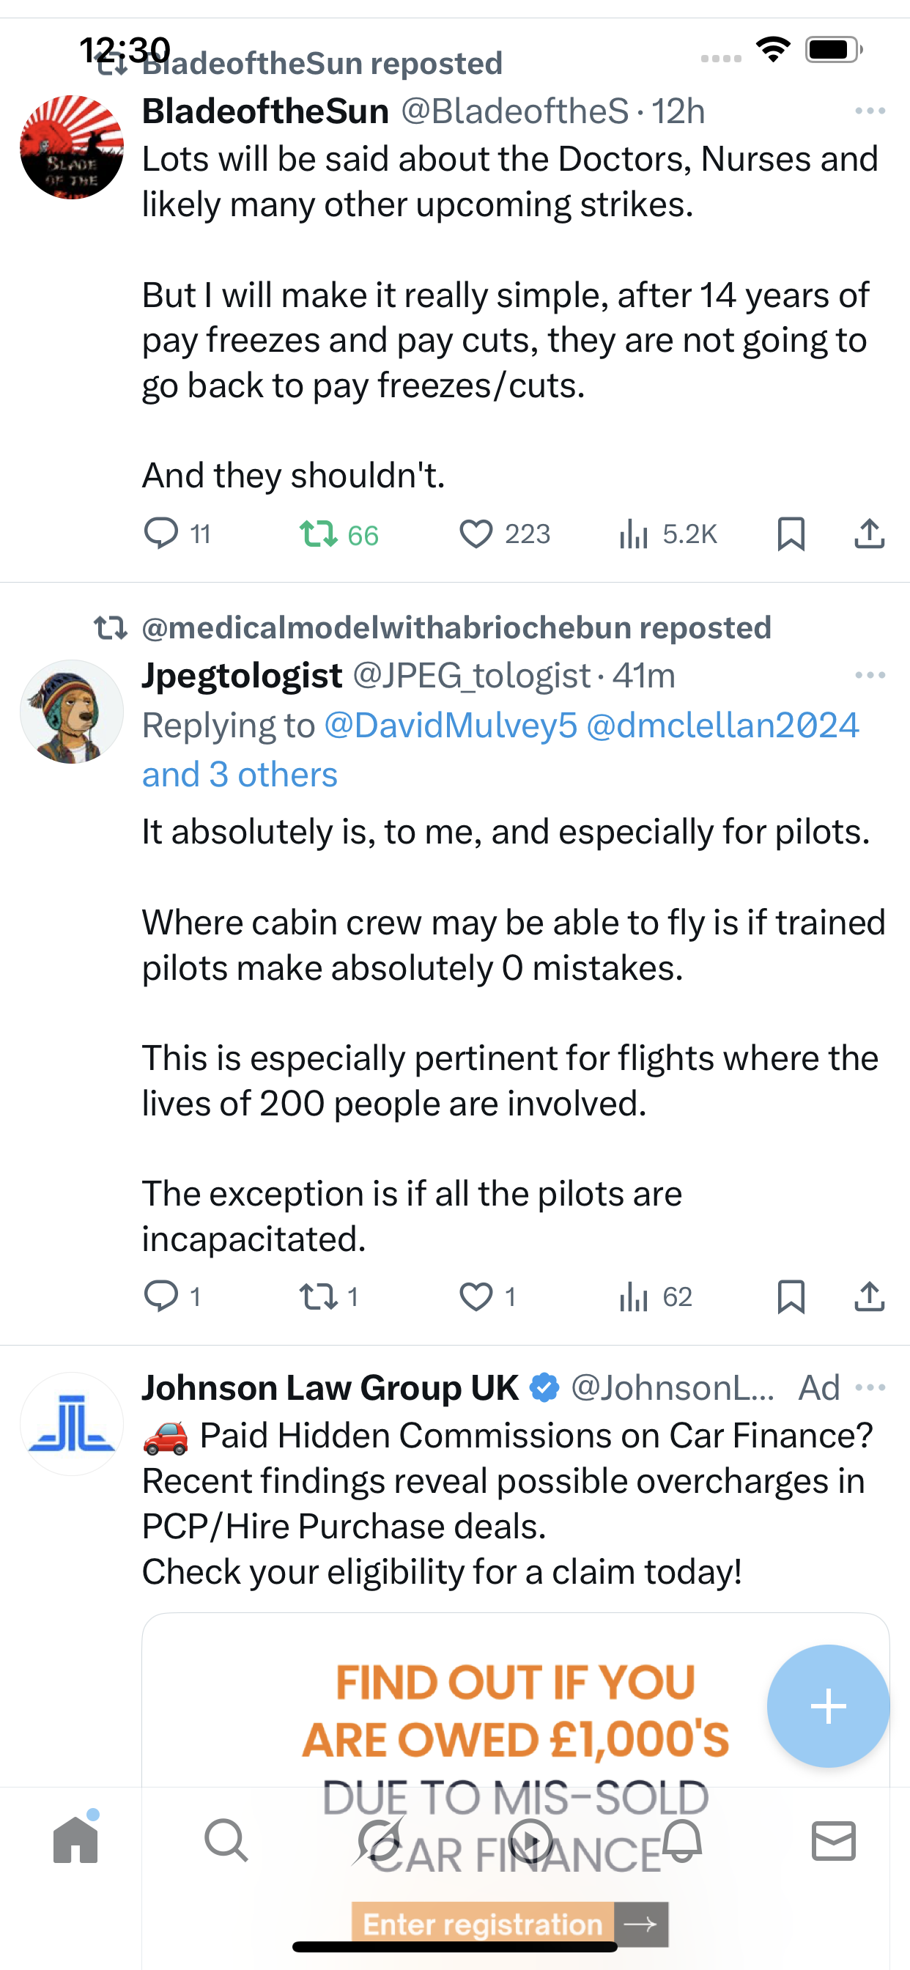910x1970 pixels.
Task: Share Jpegtologist's post via share icon
Action: tap(869, 1296)
